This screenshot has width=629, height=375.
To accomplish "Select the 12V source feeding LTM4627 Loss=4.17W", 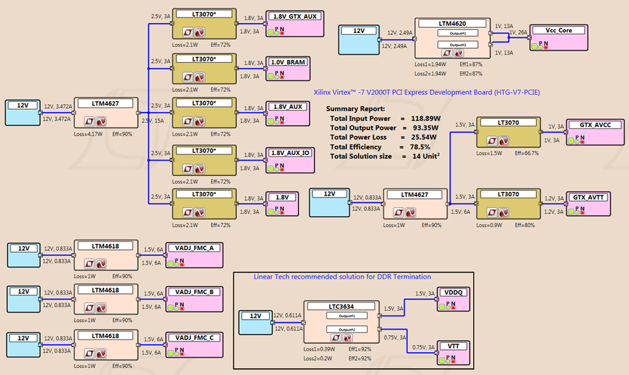I will (23, 112).
